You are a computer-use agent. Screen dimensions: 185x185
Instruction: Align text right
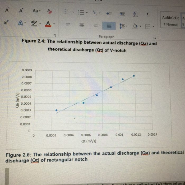[x=96, y=25]
